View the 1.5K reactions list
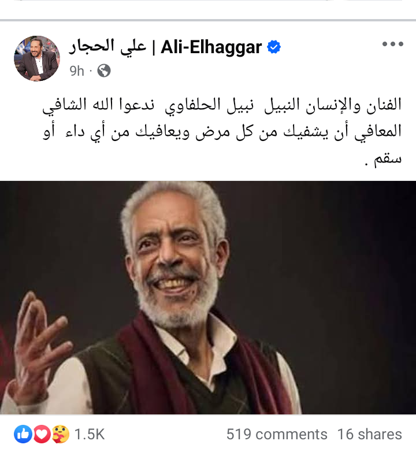The width and height of the screenshot is (416, 452). [90, 434]
